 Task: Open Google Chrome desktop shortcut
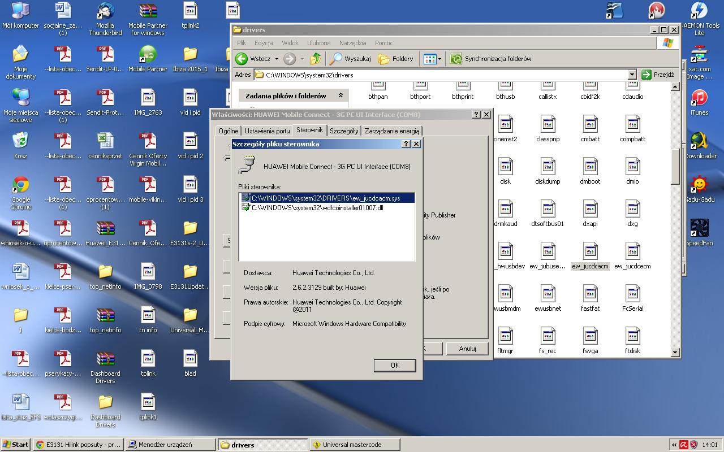pyautogui.click(x=21, y=185)
